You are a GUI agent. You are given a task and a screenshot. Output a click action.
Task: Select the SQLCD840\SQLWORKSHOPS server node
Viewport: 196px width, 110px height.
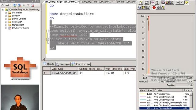(x=24, y=9)
